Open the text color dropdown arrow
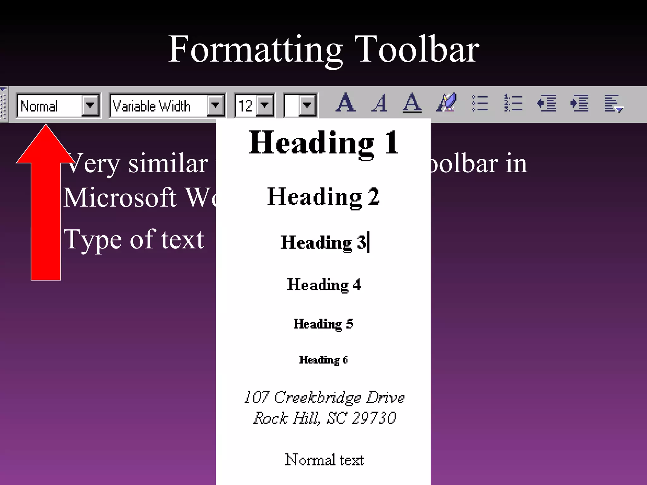The image size is (647, 485). (307, 105)
